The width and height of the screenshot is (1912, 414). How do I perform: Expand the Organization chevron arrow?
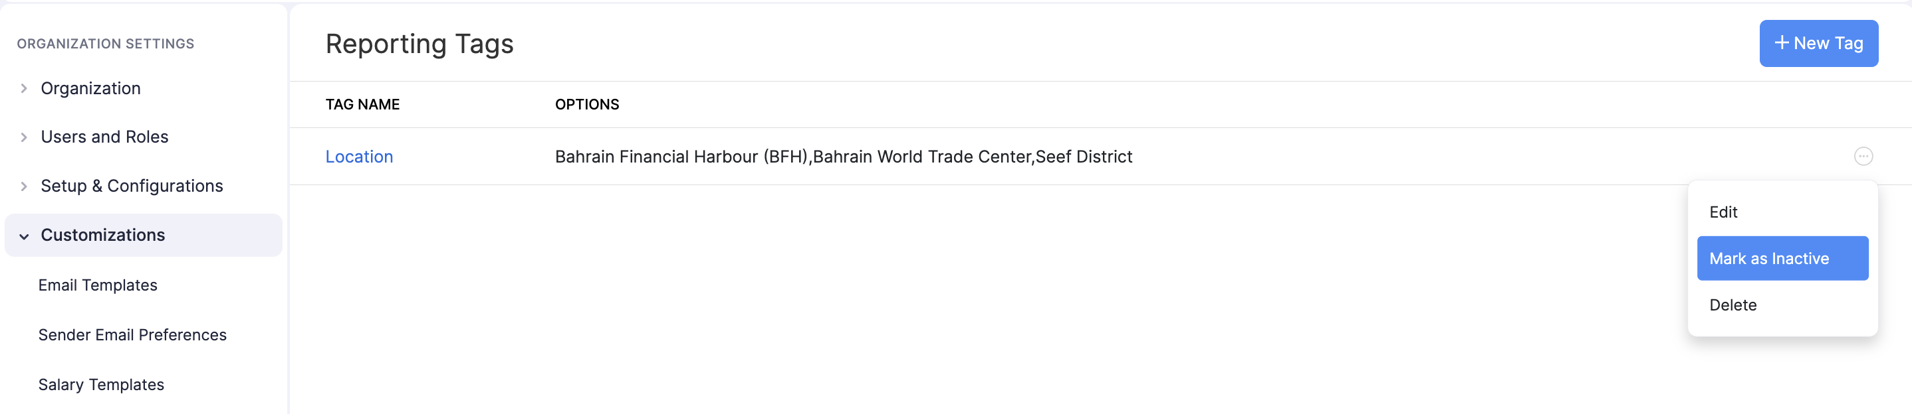click(24, 89)
